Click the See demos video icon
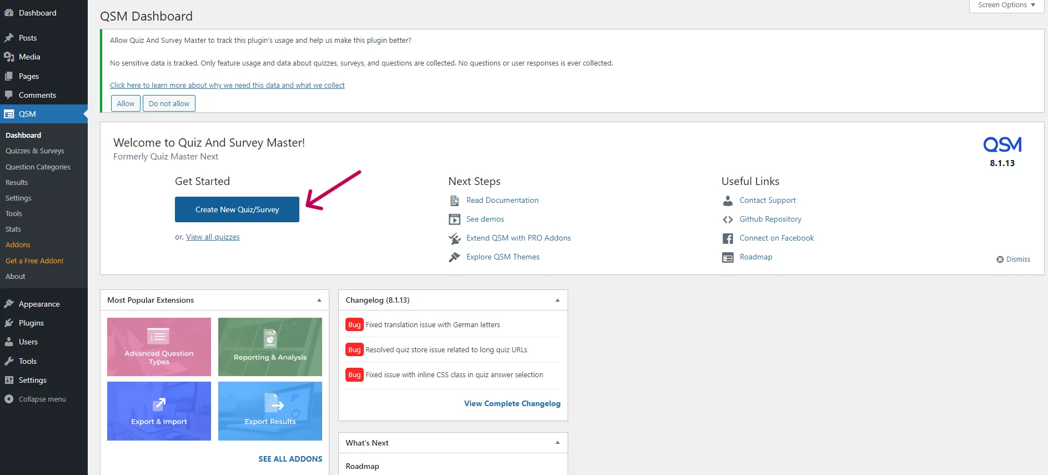1048x475 pixels. (x=454, y=219)
